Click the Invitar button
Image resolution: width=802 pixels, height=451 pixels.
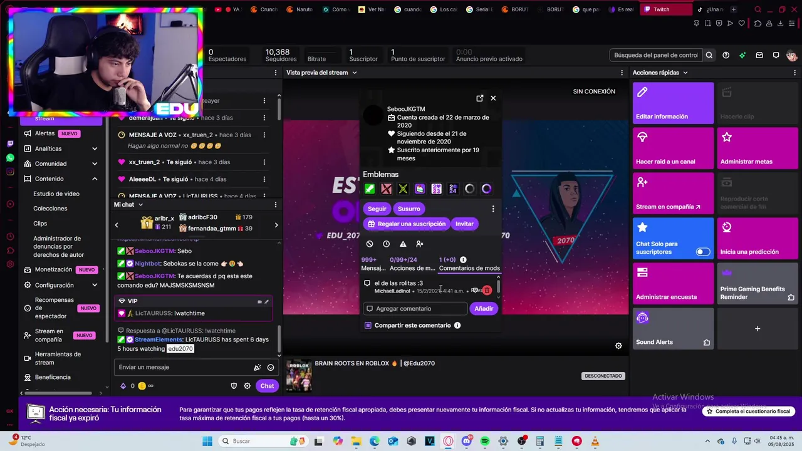464,224
